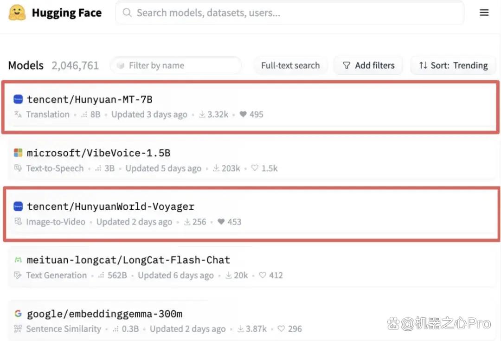Click the Search models, datasets, users field
This screenshot has width=501, height=341.
pos(290,13)
